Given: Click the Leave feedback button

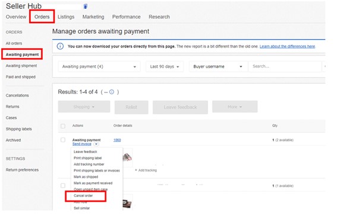Looking at the screenshot, I should tap(180, 107).
